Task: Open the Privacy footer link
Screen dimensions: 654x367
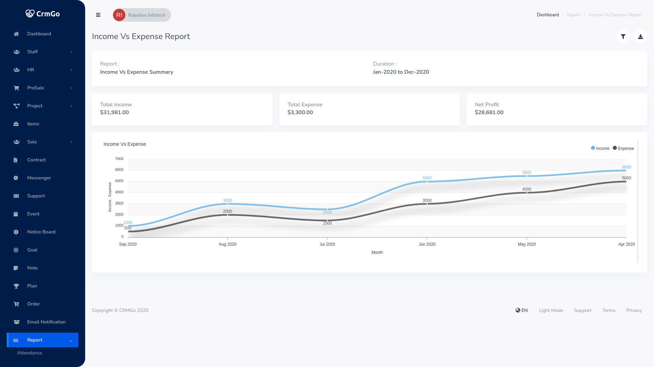Action: (x=634, y=310)
